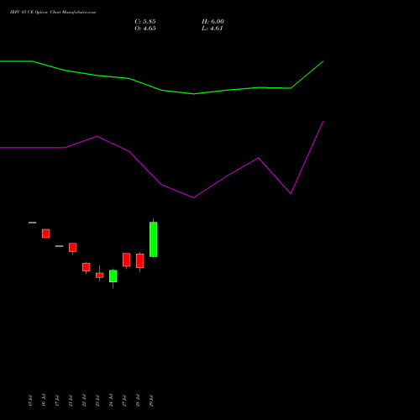Click the '29 Jul' date axis label
420x420 pixels.
tap(151, 401)
